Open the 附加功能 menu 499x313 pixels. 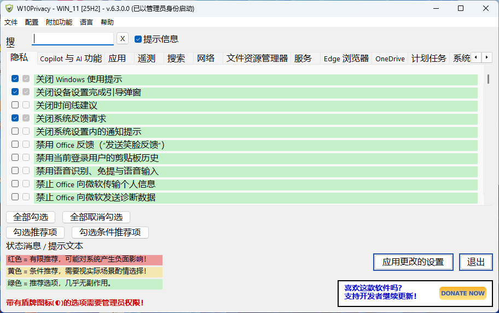pos(59,22)
